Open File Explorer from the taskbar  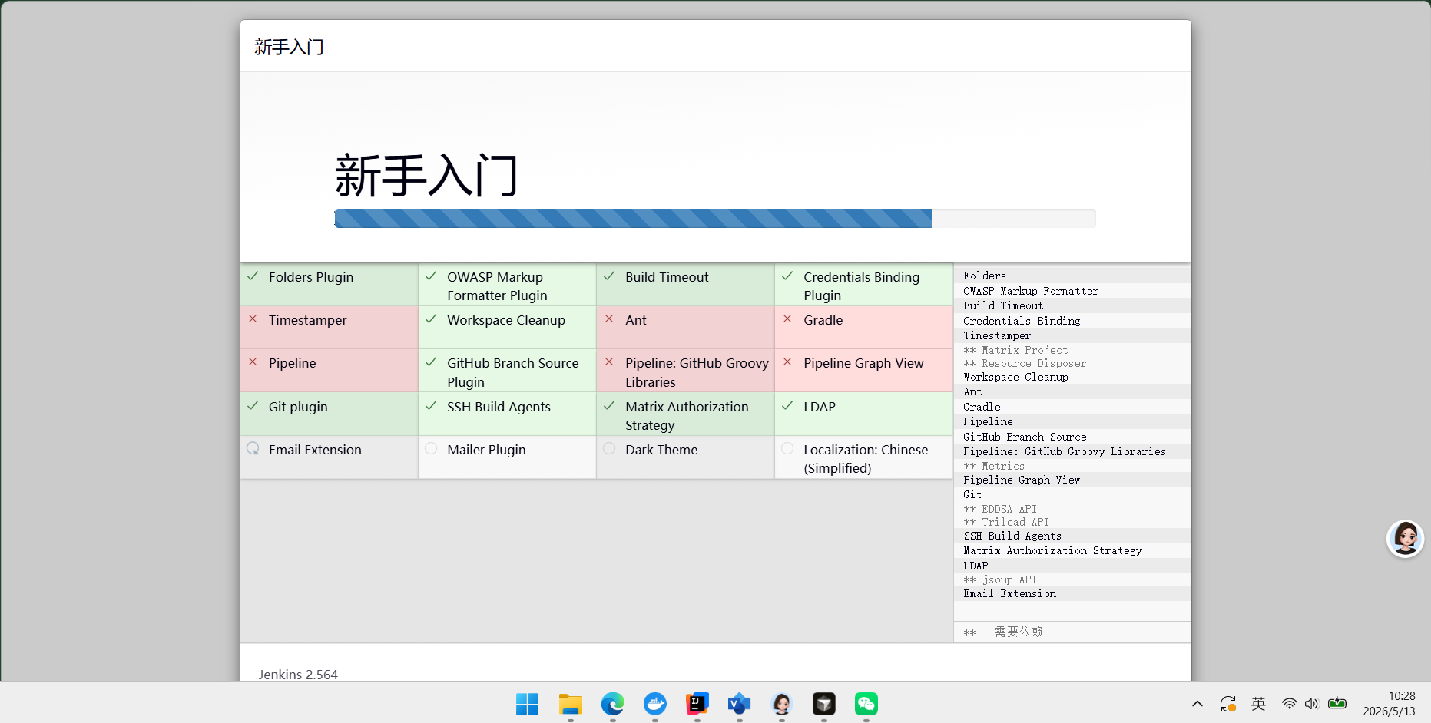[x=570, y=704]
